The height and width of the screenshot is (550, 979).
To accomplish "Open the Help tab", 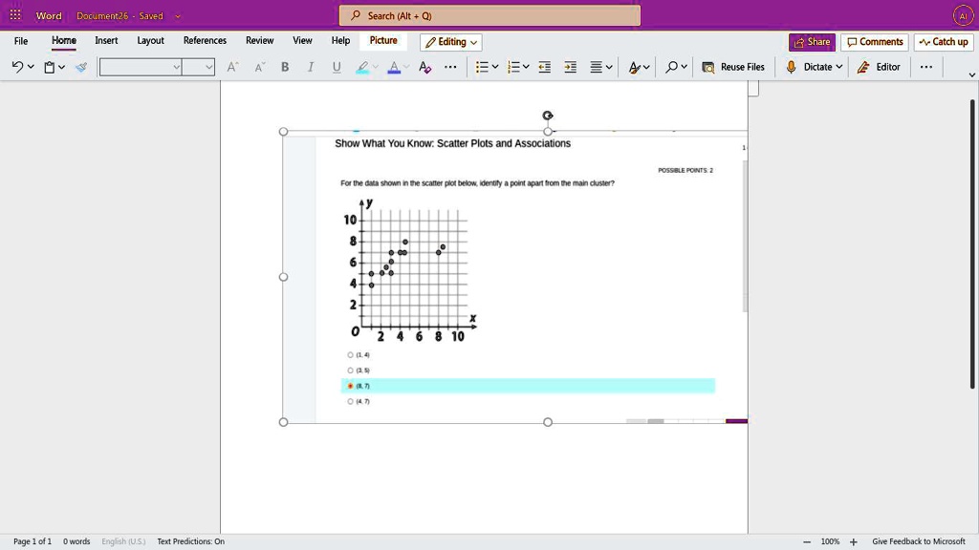I will coord(340,40).
